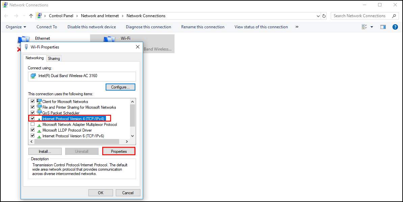
Task: Click the QoS Packet Scheduler icon
Action: coord(39,112)
